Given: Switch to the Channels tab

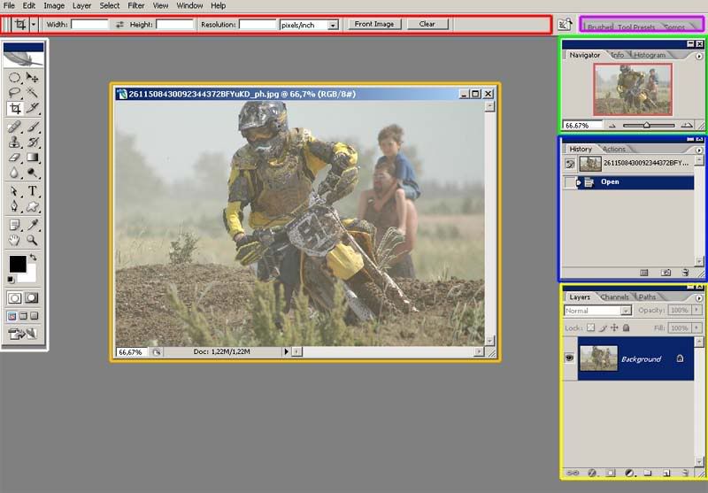Looking at the screenshot, I should (614, 297).
